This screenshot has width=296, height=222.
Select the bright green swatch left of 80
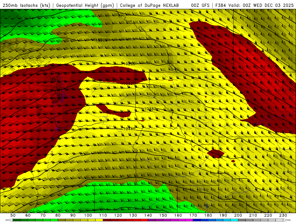pos(54,220)
